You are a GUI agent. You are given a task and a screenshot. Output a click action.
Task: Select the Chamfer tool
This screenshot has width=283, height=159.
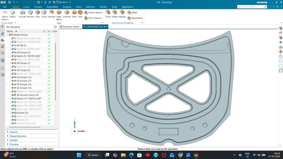click(67, 14)
